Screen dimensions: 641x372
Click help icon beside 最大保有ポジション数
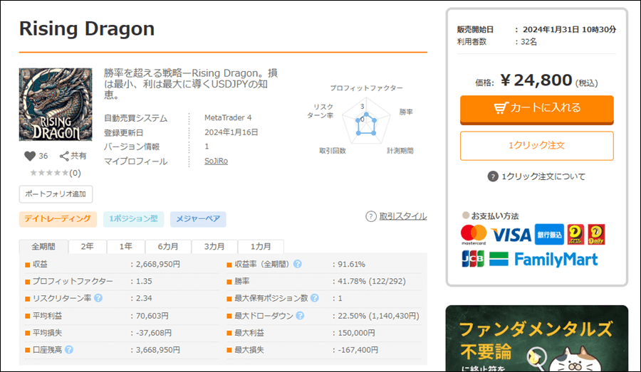coord(314,298)
